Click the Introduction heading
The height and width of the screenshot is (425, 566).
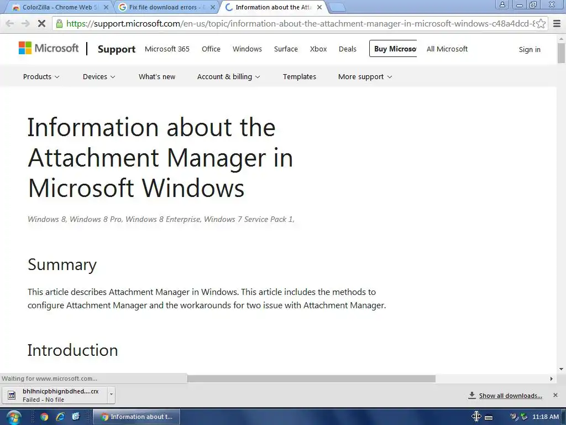(72, 350)
